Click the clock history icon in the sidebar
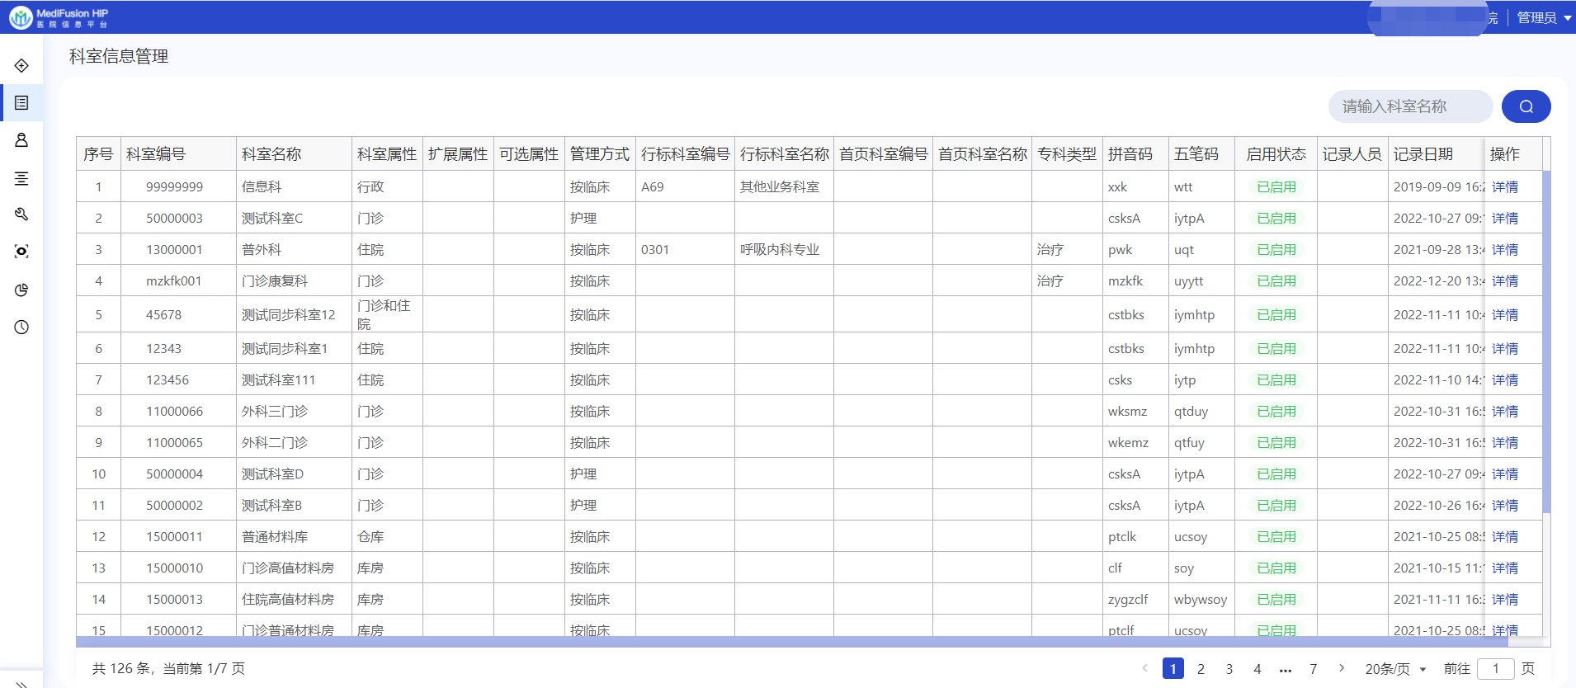The height and width of the screenshot is (688, 1576). [x=21, y=328]
